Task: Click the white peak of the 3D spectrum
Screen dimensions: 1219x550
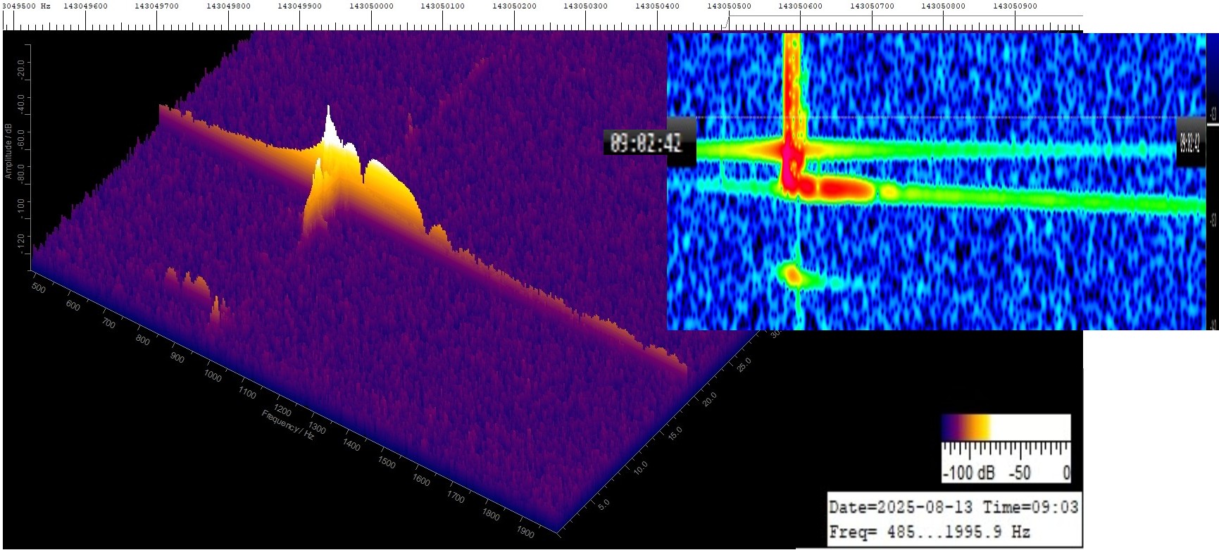Action: click(x=329, y=127)
